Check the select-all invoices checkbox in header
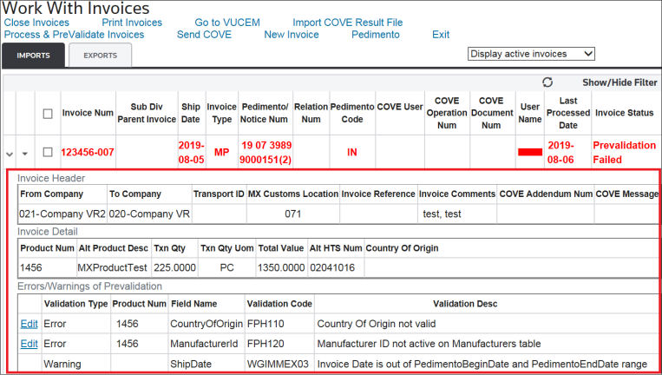This screenshot has width=662, height=375. click(48, 114)
